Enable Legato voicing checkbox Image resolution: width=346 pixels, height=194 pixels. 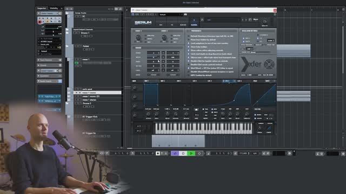point(255,119)
